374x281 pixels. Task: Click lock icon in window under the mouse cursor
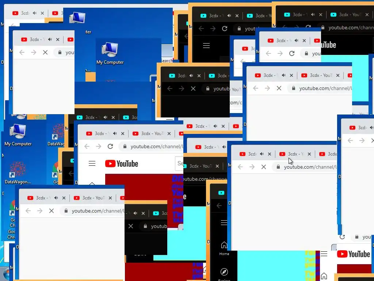(278, 167)
